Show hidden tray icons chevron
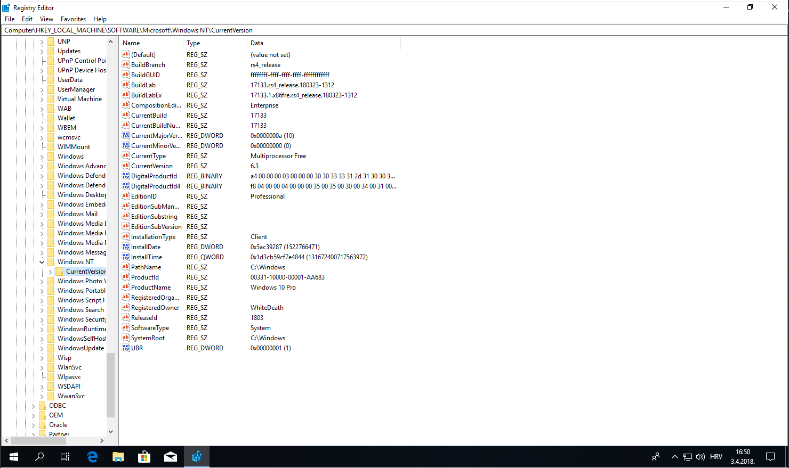Viewport: 789px width, 468px height. point(675,457)
